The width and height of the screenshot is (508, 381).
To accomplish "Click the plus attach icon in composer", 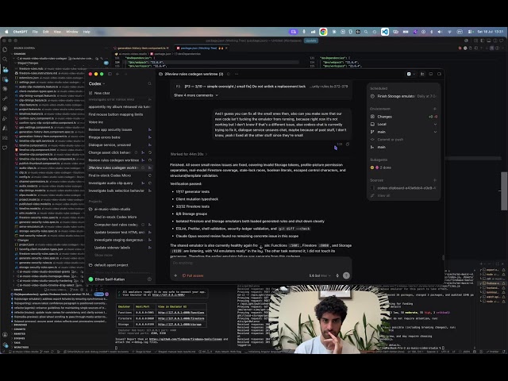I will pyautogui.click(x=175, y=275).
